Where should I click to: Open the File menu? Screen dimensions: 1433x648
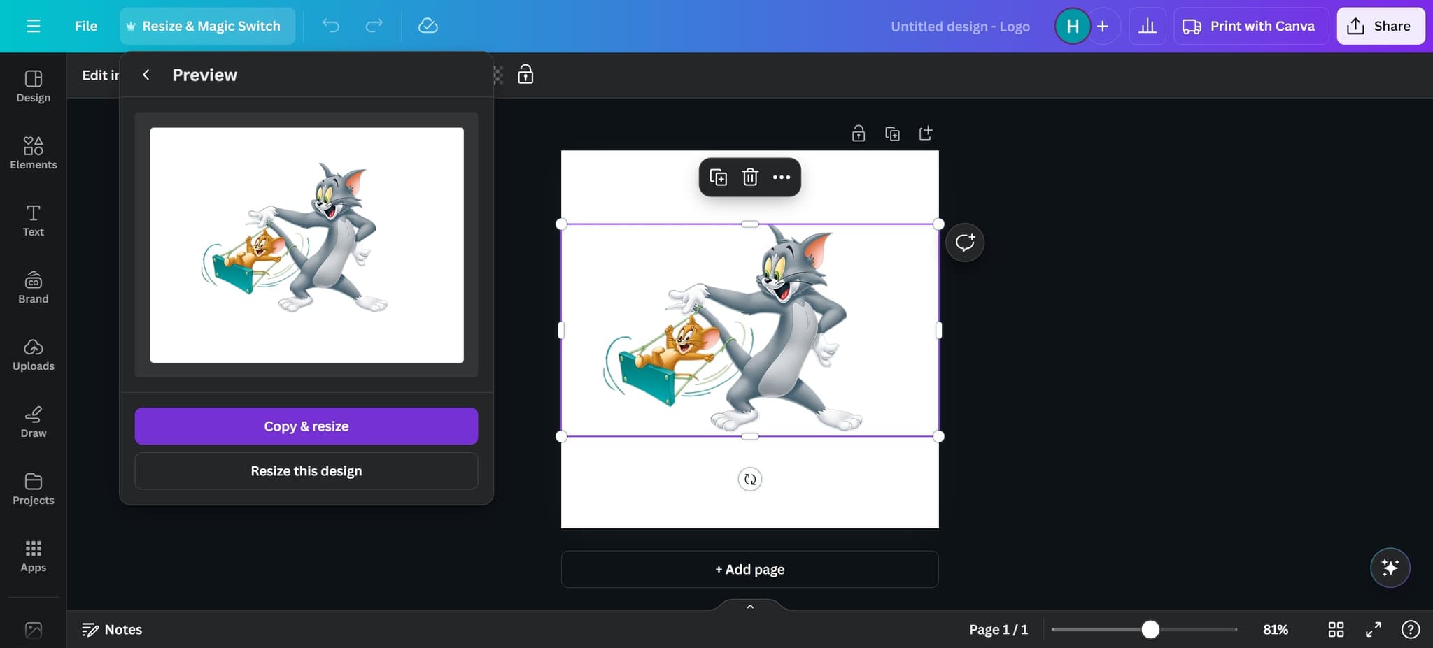pyautogui.click(x=85, y=26)
